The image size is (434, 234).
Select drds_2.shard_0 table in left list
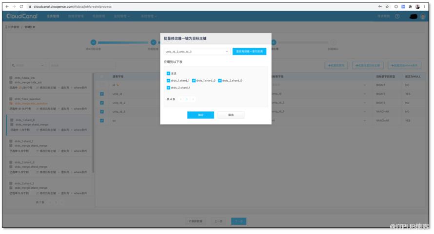[24, 162]
